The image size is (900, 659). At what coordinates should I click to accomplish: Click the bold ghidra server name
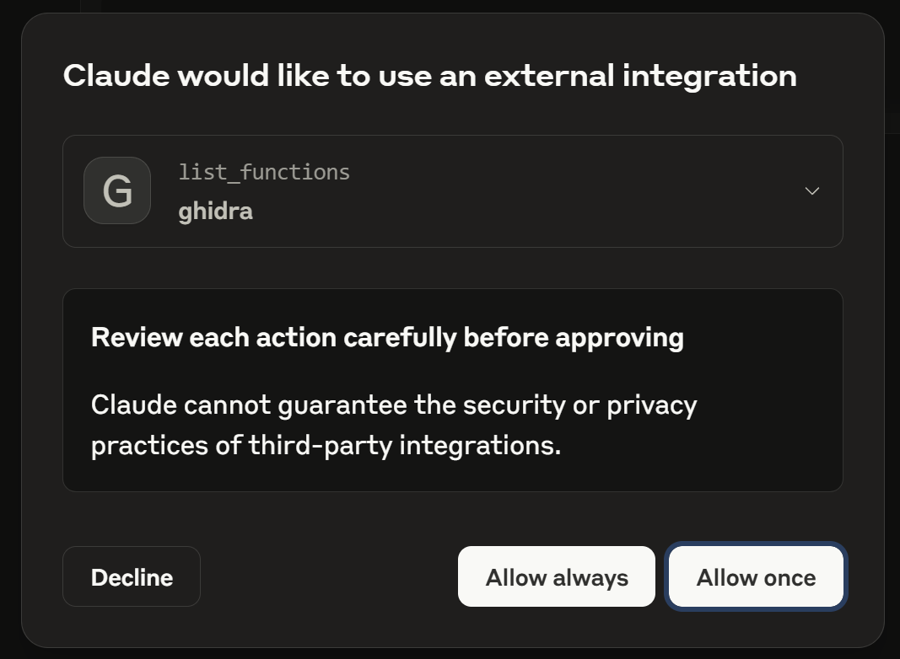tap(216, 211)
